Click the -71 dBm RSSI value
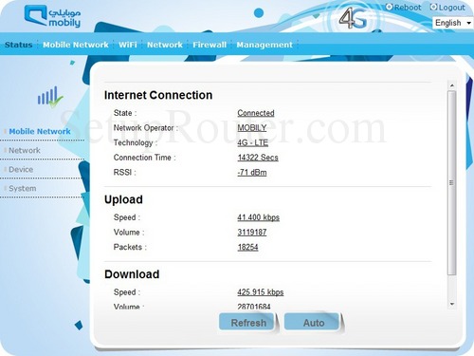This screenshot has width=474, height=356. pyautogui.click(x=252, y=173)
